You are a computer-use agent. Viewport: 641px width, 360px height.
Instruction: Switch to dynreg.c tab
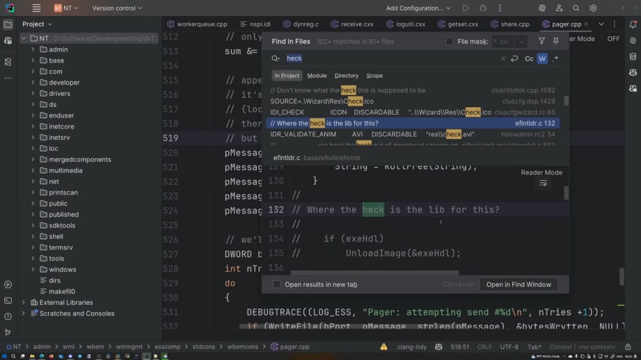pyautogui.click(x=301, y=24)
